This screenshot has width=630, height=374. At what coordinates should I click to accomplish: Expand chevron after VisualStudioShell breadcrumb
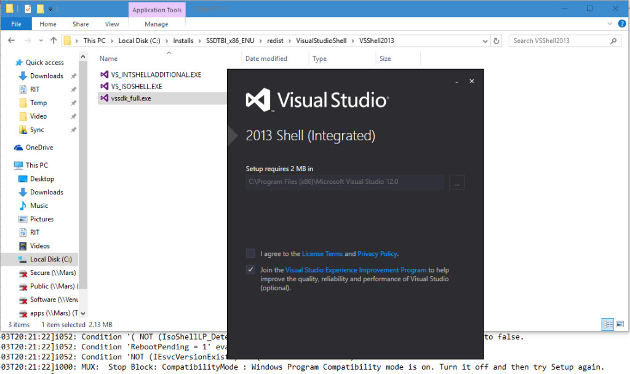(353, 41)
